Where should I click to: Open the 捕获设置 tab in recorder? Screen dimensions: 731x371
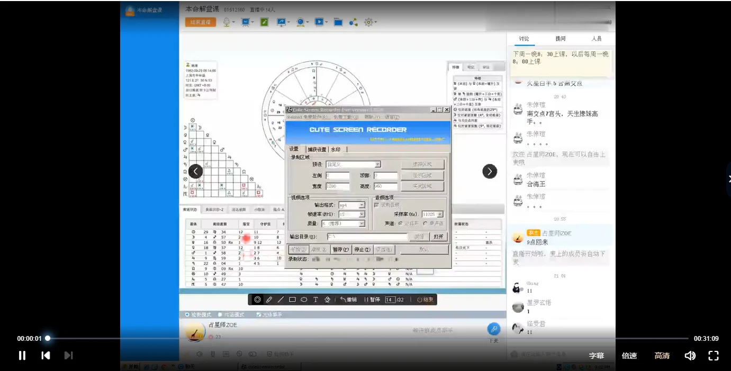[x=317, y=149]
